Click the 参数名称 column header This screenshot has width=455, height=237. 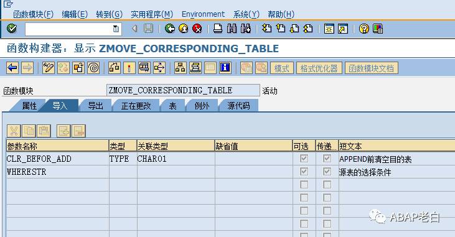pos(57,146)
